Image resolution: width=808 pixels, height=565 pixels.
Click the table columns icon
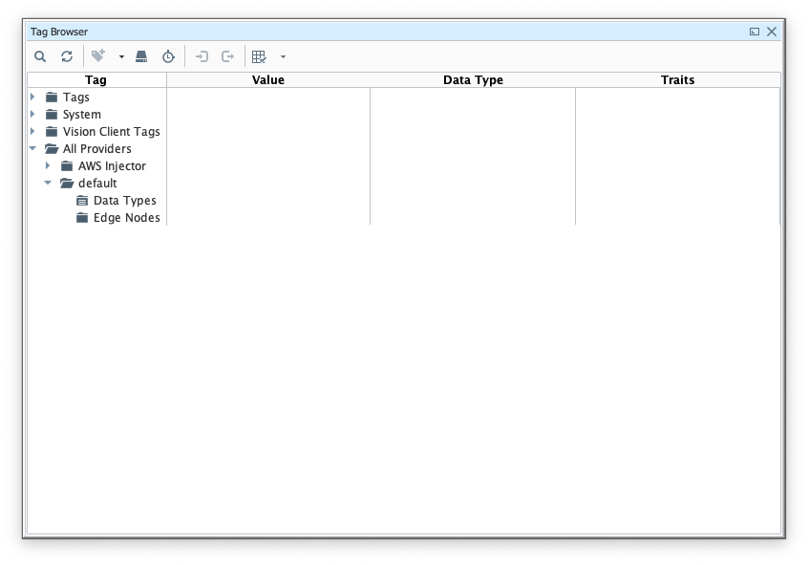(259, 57)
